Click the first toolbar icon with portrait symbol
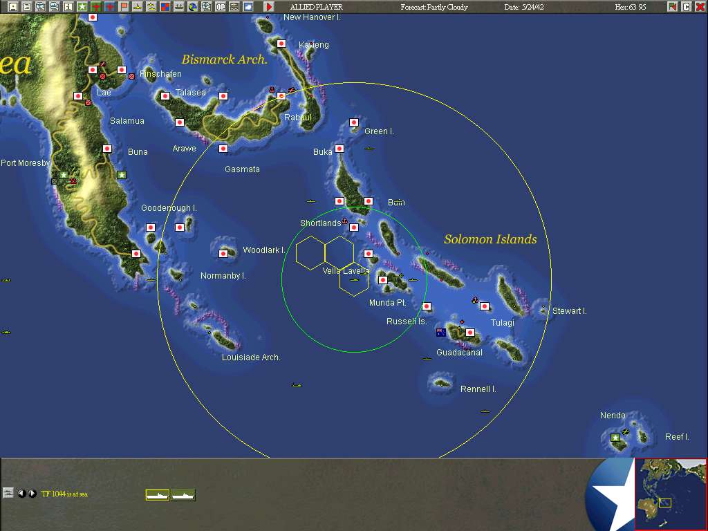The height and width of the screenshot is (531, 708). (x=13, y=7)
